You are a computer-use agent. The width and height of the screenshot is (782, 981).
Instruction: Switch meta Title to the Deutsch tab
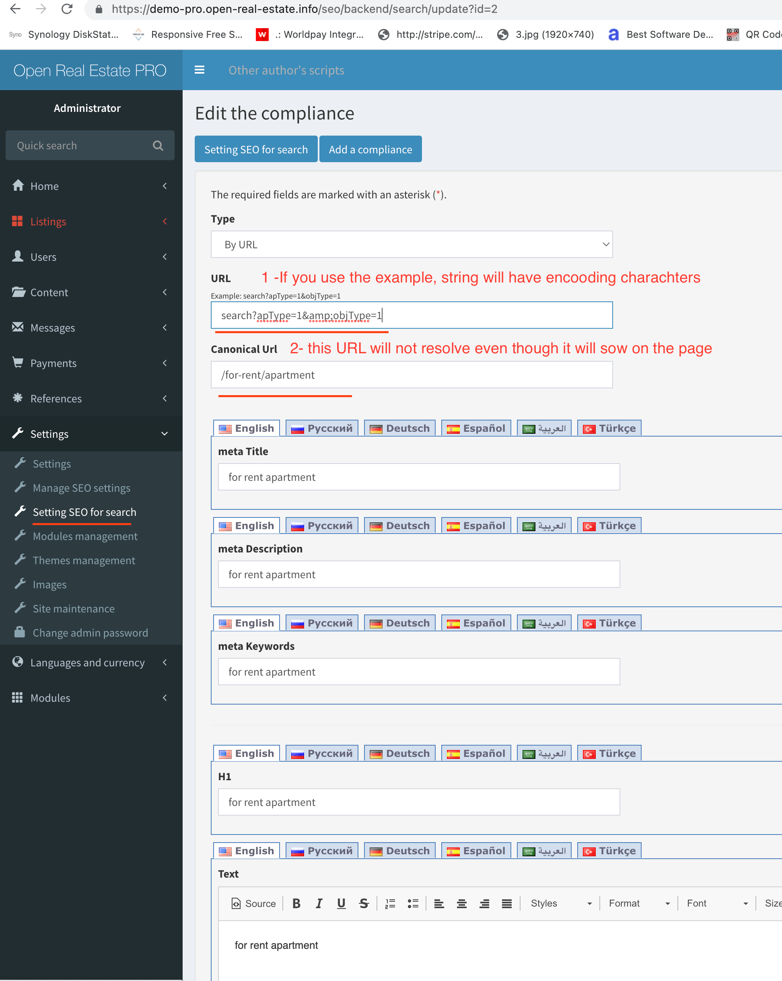(400, 428)
